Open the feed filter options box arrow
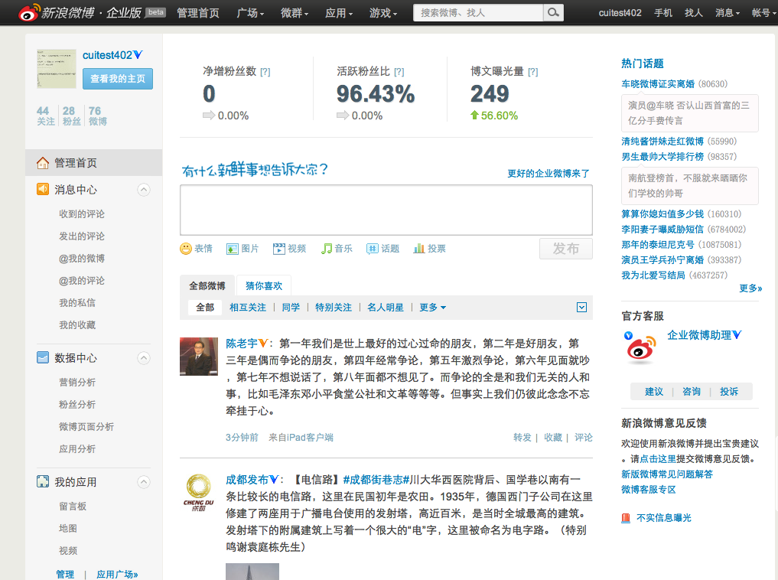778x580 pixels. coord(581,307)
